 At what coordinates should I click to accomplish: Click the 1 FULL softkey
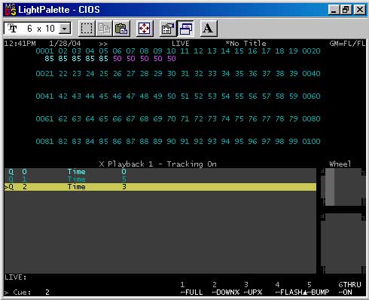192,289
